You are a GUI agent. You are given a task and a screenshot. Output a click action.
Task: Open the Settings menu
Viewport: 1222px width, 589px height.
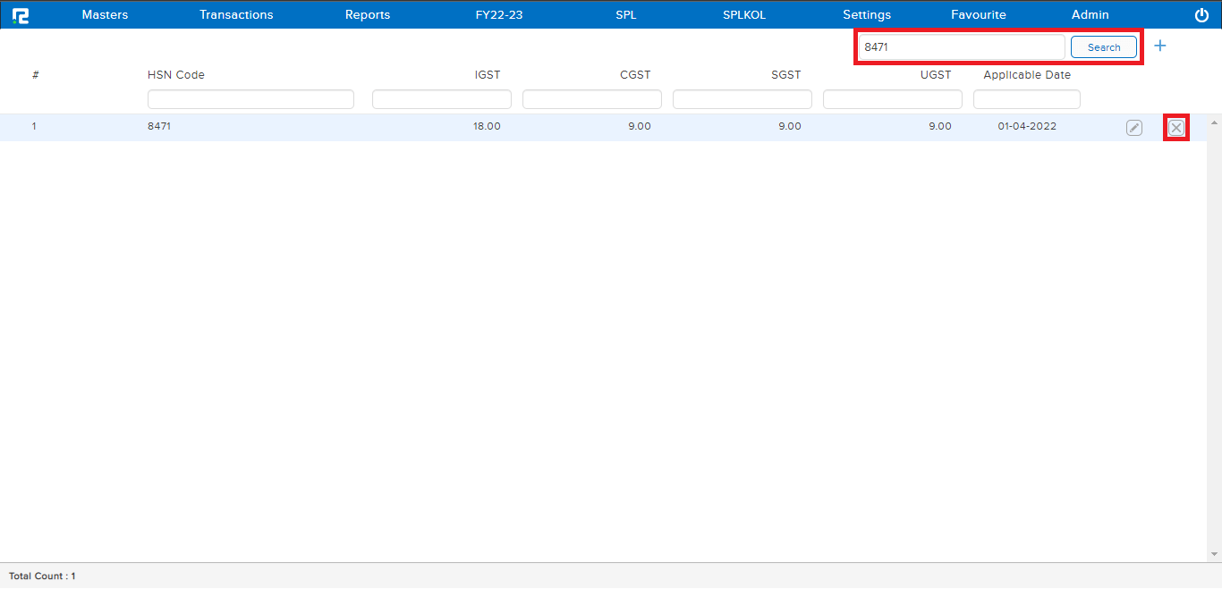coord(867,15)
